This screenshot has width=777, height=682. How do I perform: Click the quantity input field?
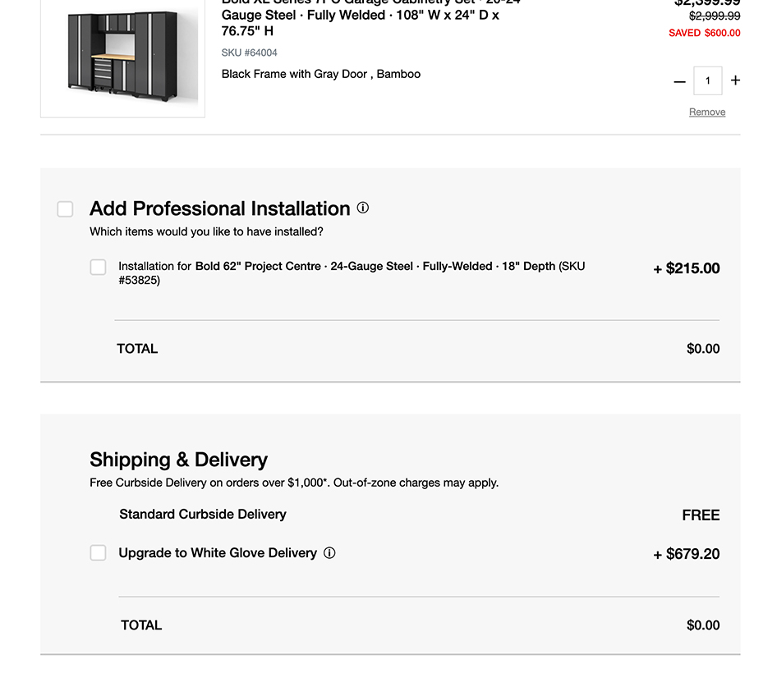(707, 80)
